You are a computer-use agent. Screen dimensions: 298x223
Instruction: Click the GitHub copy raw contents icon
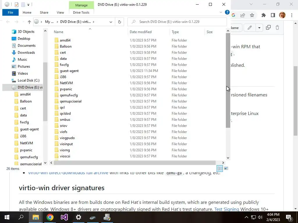click(x=268, y=28)
